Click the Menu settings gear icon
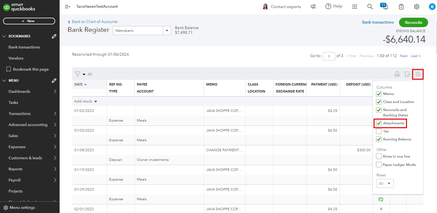 (x=6, y=207)
